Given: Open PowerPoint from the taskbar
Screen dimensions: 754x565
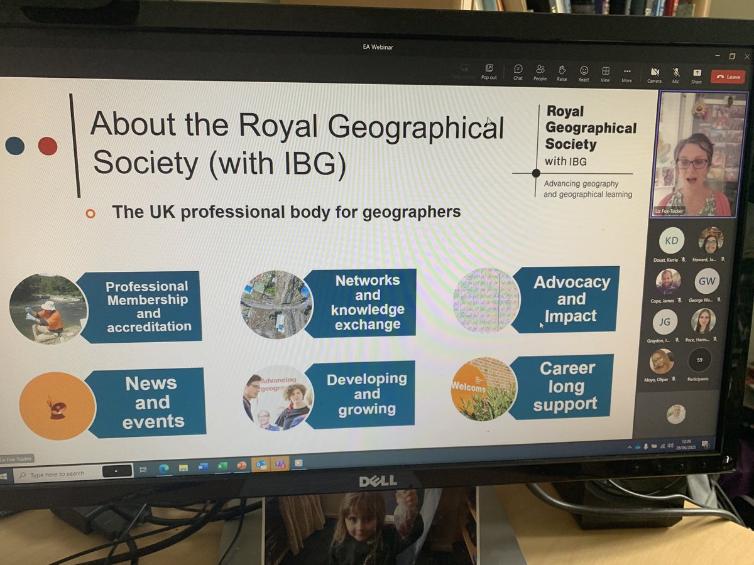Looking at the screenshot, I should point(241,465).
